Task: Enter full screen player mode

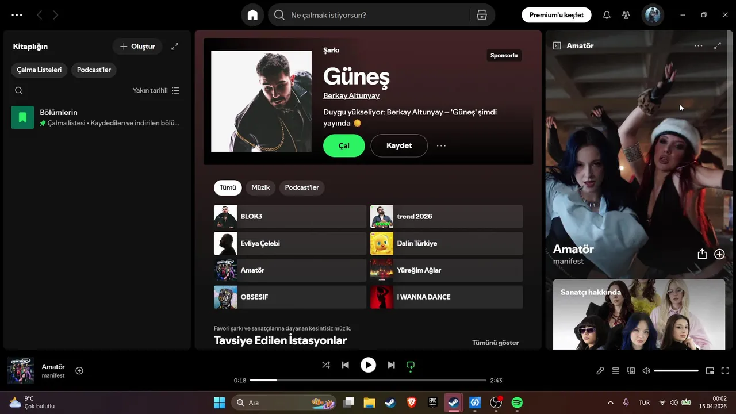Action: [x=725, y=371]
